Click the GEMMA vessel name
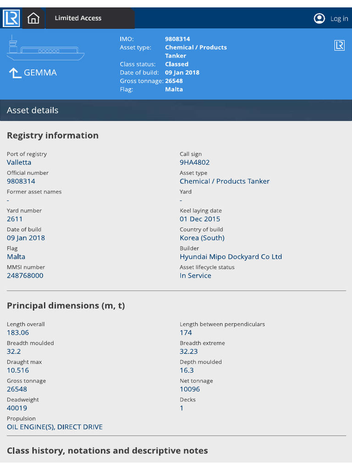352x470 pixels. click(x=40, y=73)
